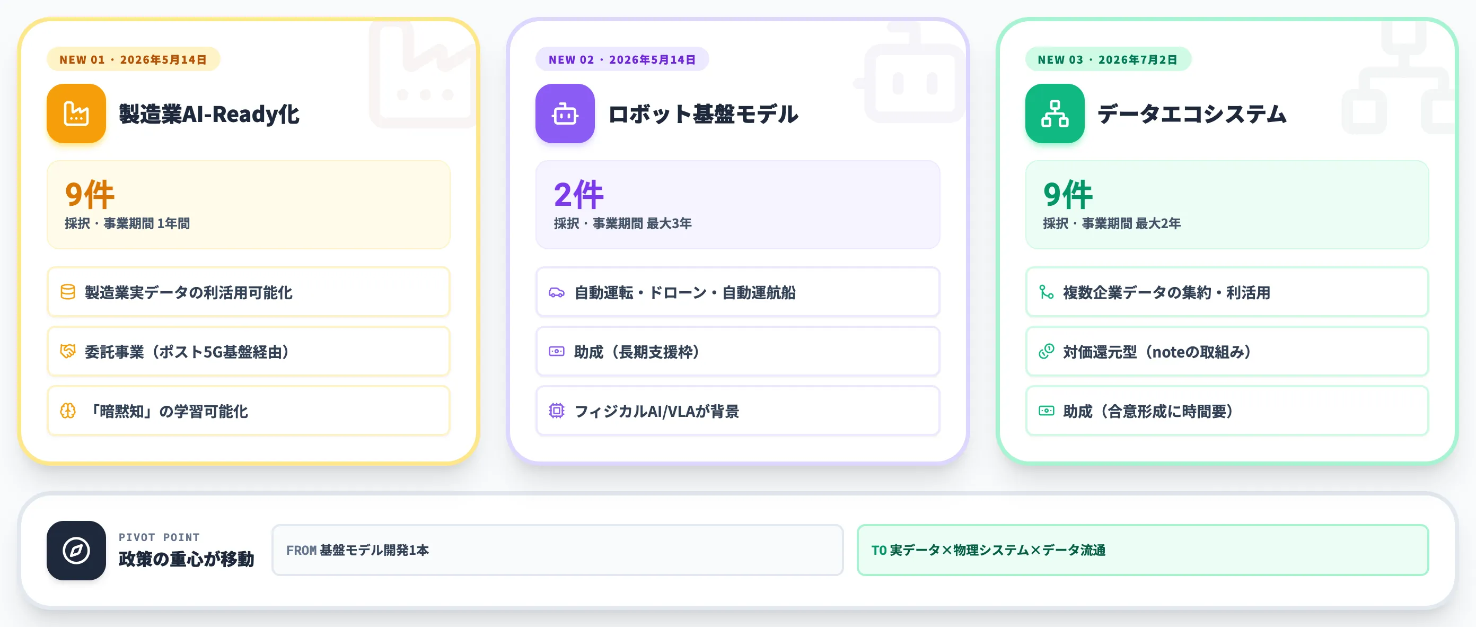Image resolution: width=1476 pixels, height=627 pixels.
Task: Click the database icon next to 製造業実データの利活用可能化
Action: [68, 292]
